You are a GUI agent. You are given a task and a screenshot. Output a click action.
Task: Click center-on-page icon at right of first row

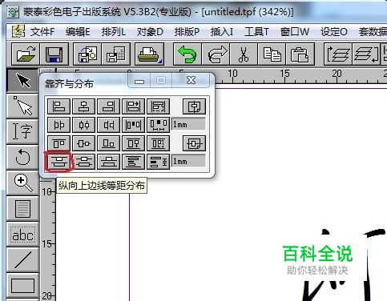pos(195,106)
